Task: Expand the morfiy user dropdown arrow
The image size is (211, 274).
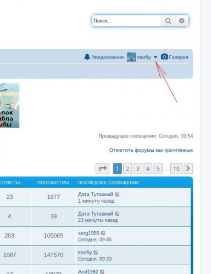Action: 156,57
